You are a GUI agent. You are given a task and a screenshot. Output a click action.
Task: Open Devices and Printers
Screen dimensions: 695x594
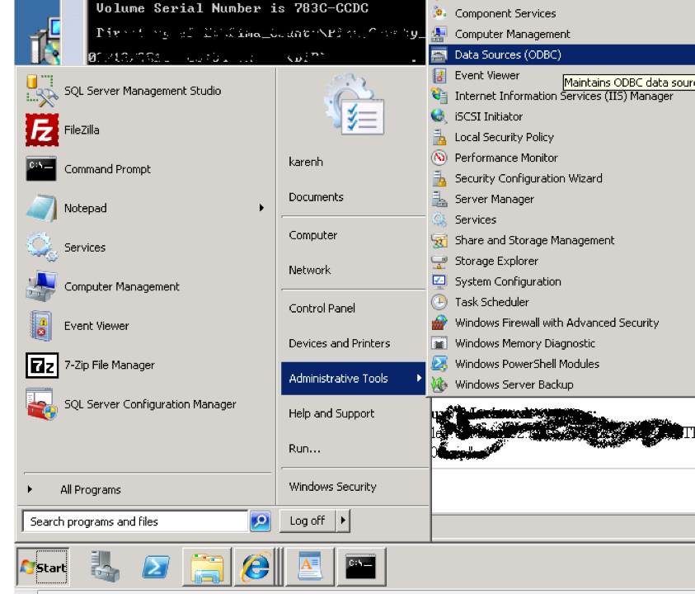(340, 343)
